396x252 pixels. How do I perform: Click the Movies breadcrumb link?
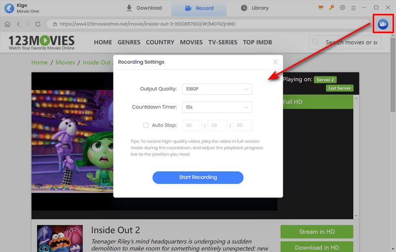[65, 62]
